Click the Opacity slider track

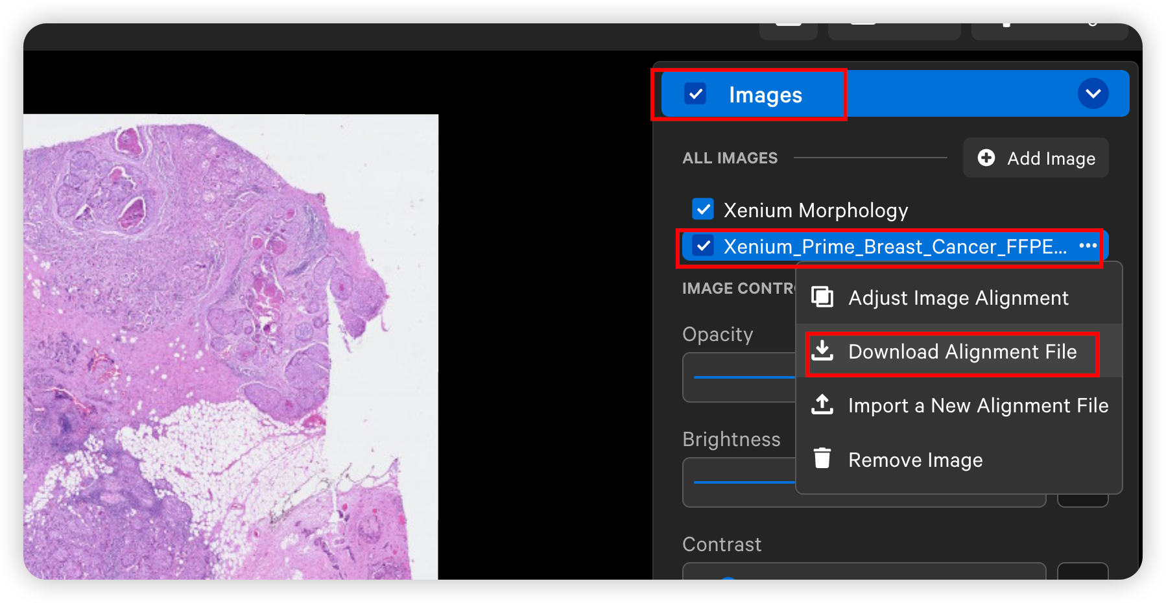[739, 376]
